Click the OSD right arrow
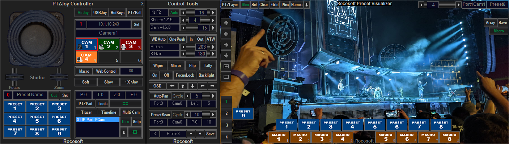The height and width of the screenshot is (144, 509). click(x=212, y=86)
